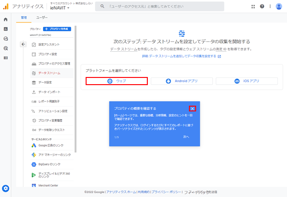This screenshot has width=287, height=197.
Task: Open the Advertising icon in left rail
Action: pyautogui.click(x=6, y=48)
